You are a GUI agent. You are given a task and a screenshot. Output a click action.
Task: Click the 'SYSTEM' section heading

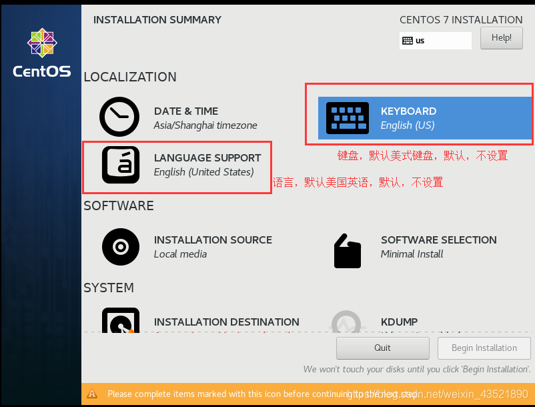coord(109,288)
